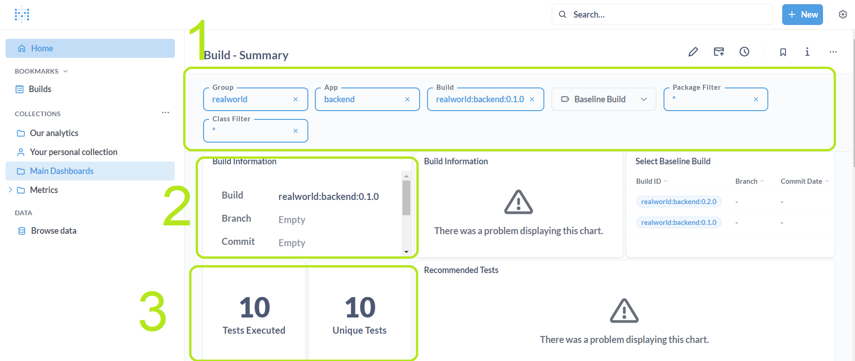The height and width of the screenshot is (361, 855).
Task: Expand the Metrics collection
Action: pos(10,190)
